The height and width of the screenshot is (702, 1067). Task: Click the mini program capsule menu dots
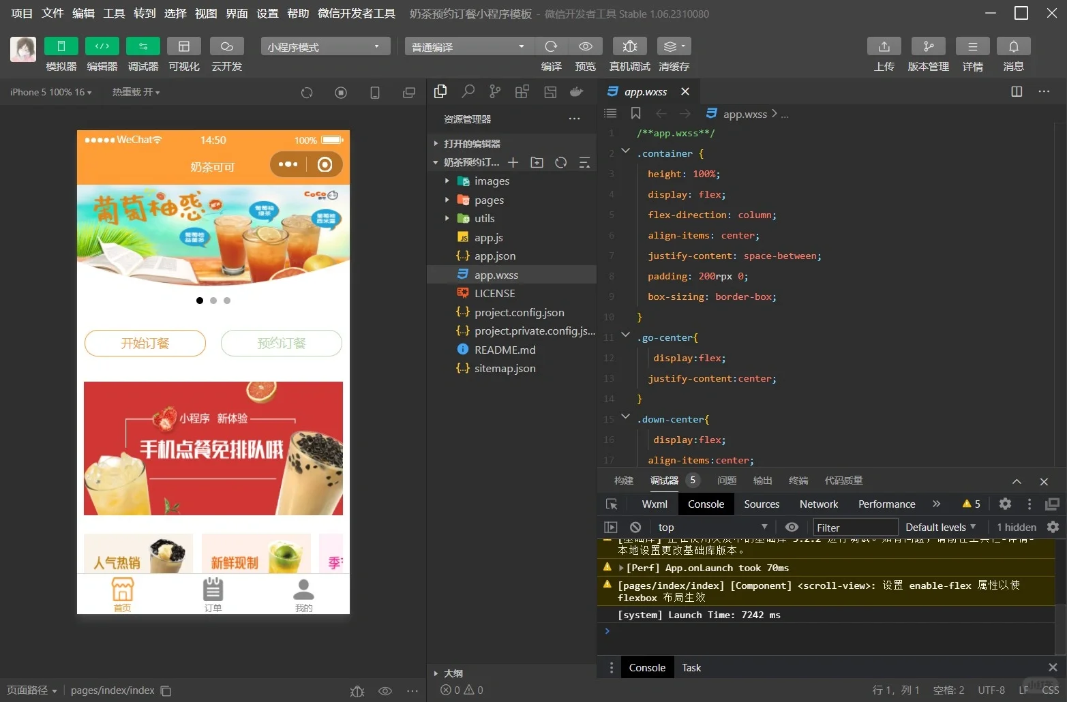[x=288, y=164]
